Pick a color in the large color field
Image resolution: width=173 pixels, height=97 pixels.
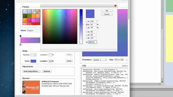click(60, 26)
